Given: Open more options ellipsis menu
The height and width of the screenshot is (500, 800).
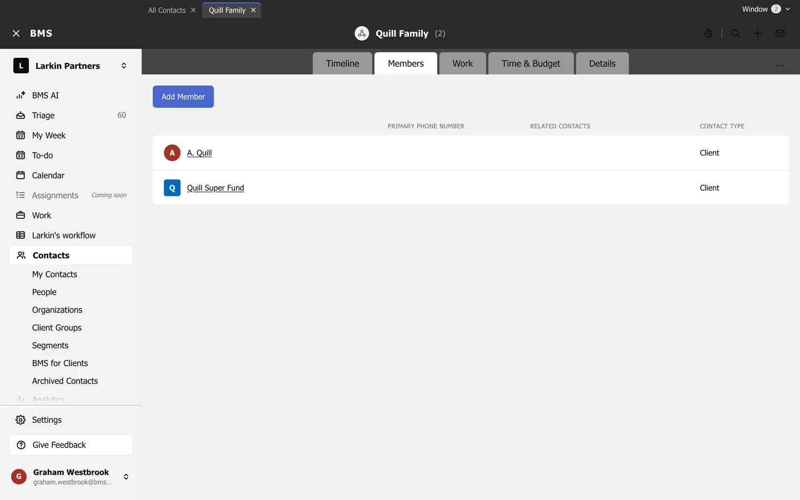Looking at the screenshot, I should click(780, 65).
